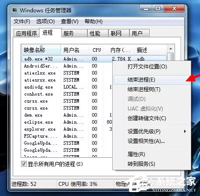Open the 帮助(H) menu
The image size is (200, 196).
tap(93, 21)
